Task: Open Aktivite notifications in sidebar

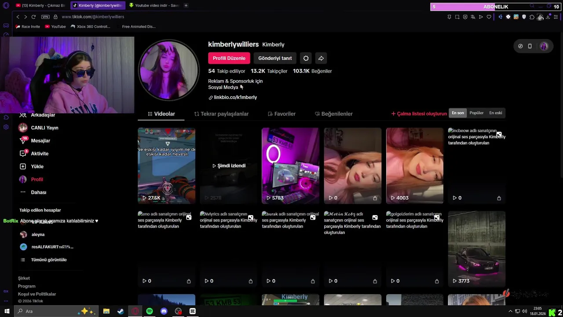Action: (x=34, y=154)
